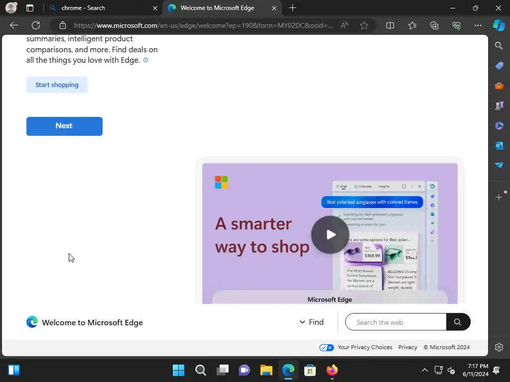This screenshot has height=382, width=510.
Task: Open the notification bell in system tray
Action: click(x=497, y=370)
